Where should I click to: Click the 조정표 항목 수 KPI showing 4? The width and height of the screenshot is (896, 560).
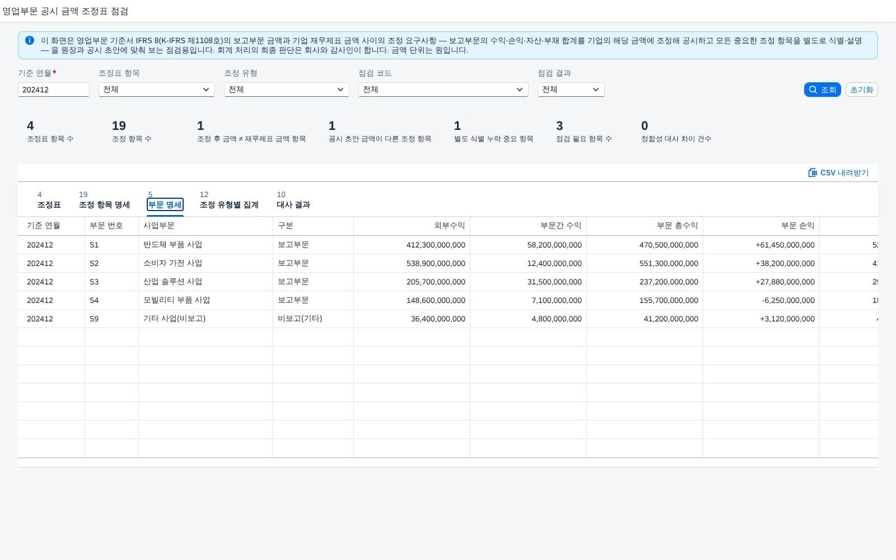pyautogui.click(x=50, y=132)
